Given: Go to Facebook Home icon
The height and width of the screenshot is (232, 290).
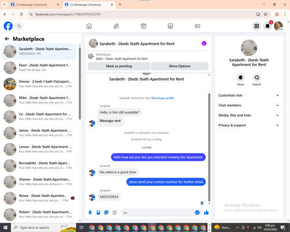Looking at the screenshot, I should (x=89, y=26).
